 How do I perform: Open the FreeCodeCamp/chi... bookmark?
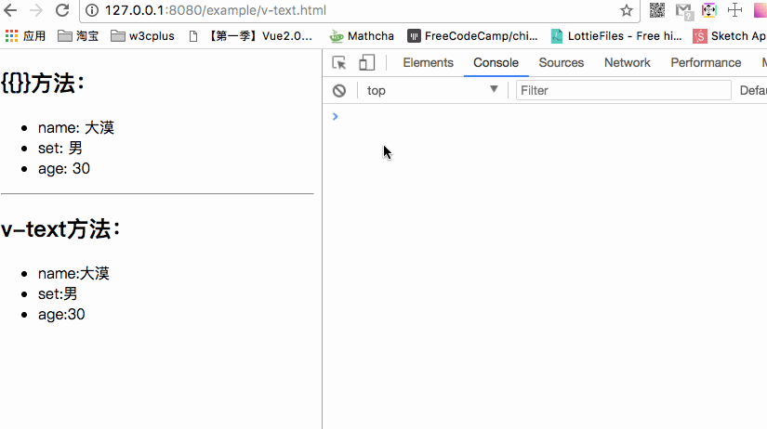472,36
